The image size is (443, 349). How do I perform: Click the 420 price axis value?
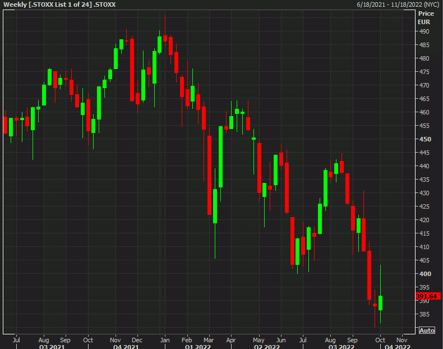(x=424, y=220)
